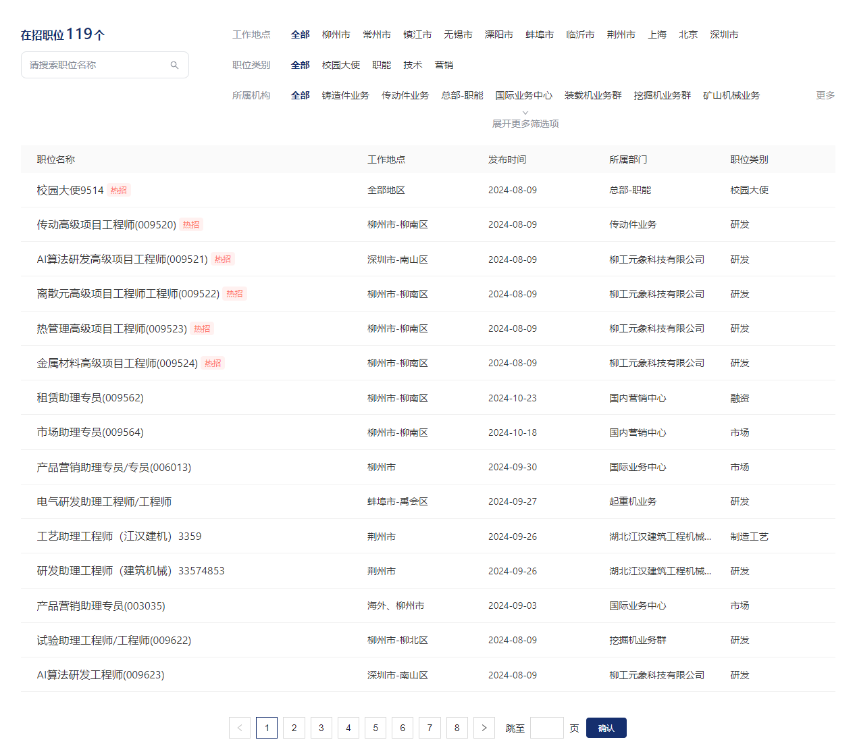
Task: Click 热招 tag beside 校园大使9514
Action: tap(119, 191)
